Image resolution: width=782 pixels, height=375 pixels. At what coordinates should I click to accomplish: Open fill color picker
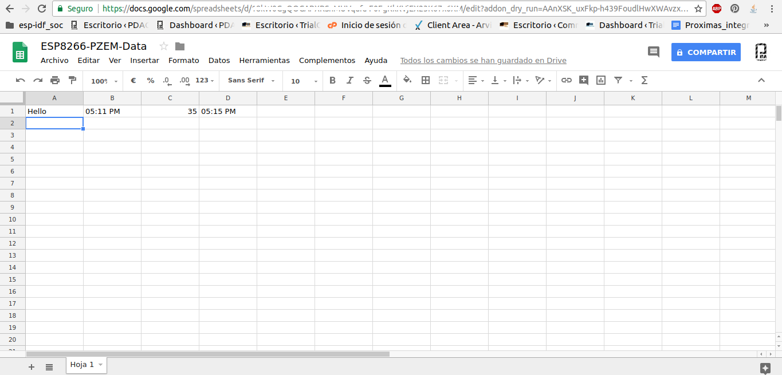[x=407, y=80]
